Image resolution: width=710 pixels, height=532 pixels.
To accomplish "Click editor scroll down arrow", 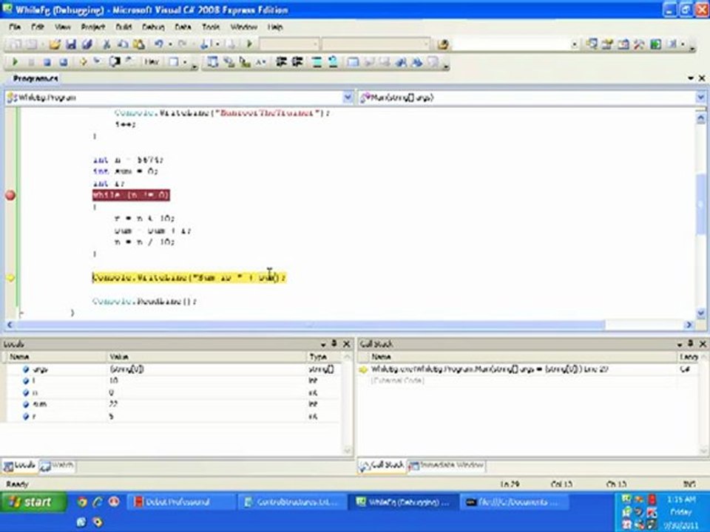I will [700, 313].
